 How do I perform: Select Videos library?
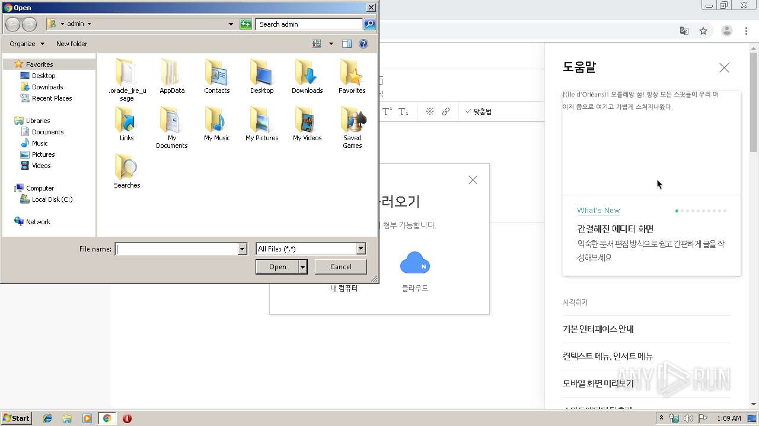tap(41, 166)
